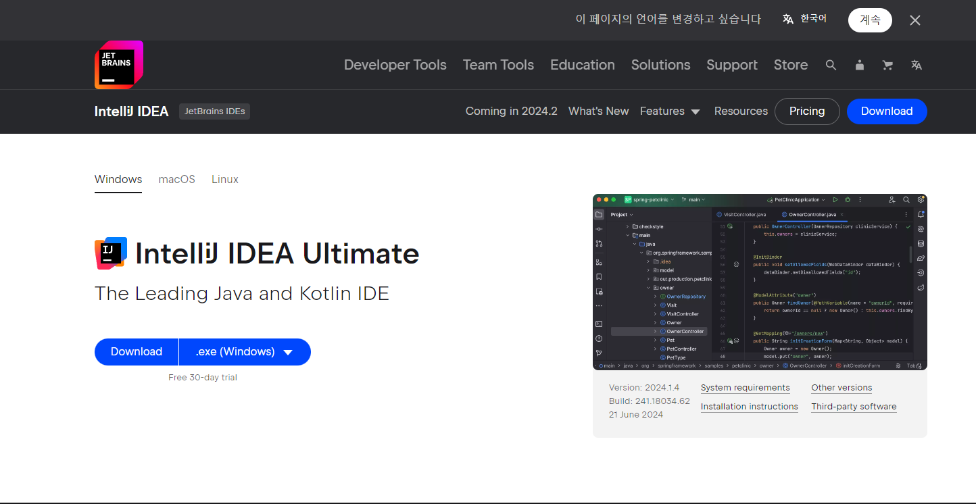Switch to the macOS tab
The height and width of the screenshot is (504, 976).
(x=176, y=179)
